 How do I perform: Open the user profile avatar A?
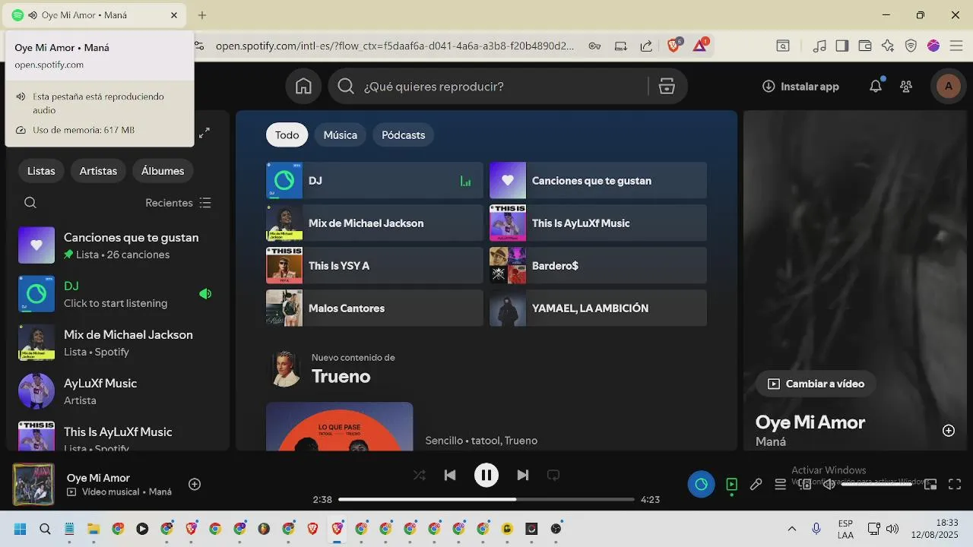point(948,87)
